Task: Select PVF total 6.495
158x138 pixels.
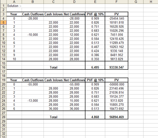Action: (x=95, y=67)
